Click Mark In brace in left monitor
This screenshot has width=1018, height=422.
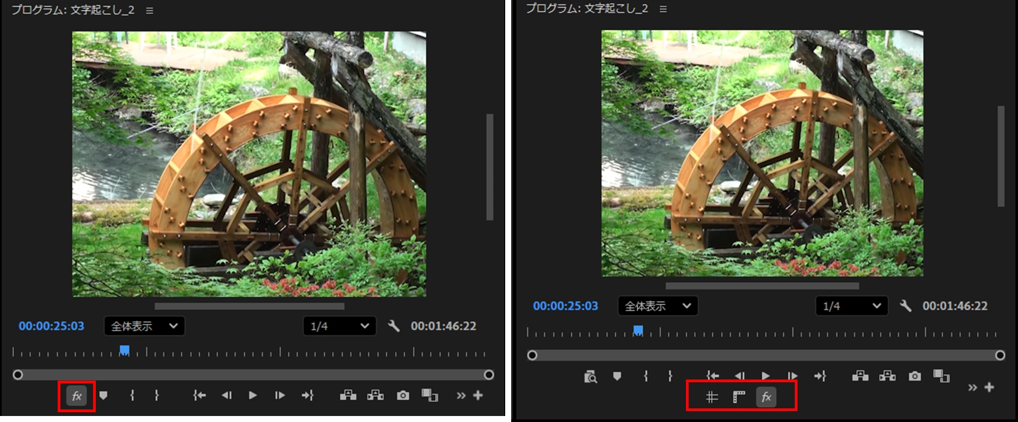[x=132, y=395]
